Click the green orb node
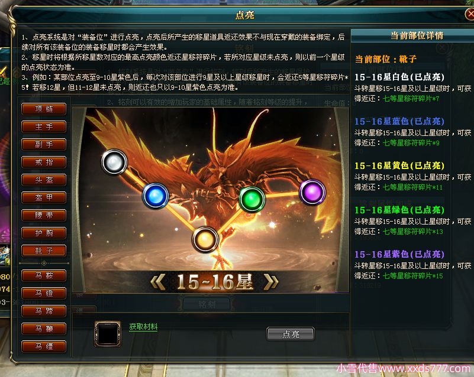 [x=252, y=199]
